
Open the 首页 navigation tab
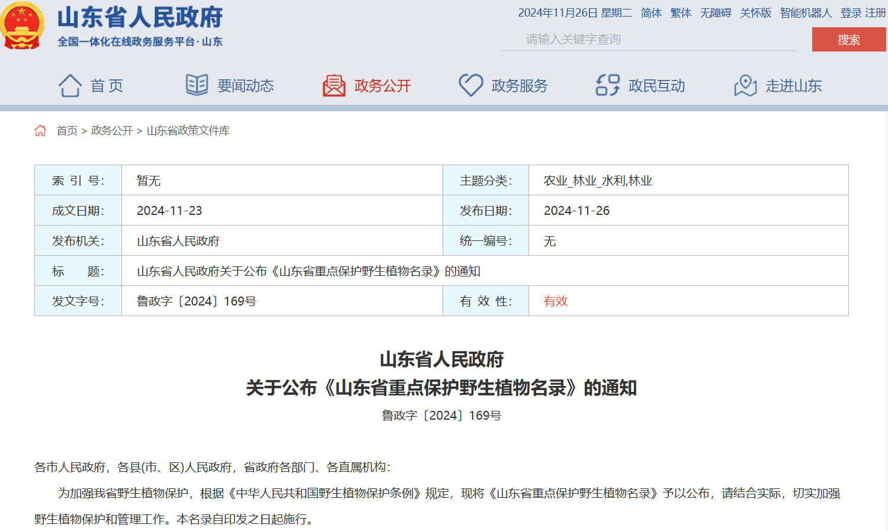[x=107, y=86]
